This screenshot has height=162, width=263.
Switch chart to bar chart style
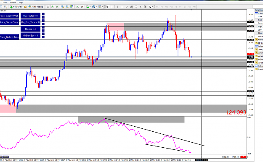[x=48, y=7]
